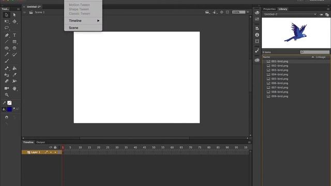331x186 pixels.
Task: Select the Text tool
Action: pyautogui.click(x=14, y=35)
